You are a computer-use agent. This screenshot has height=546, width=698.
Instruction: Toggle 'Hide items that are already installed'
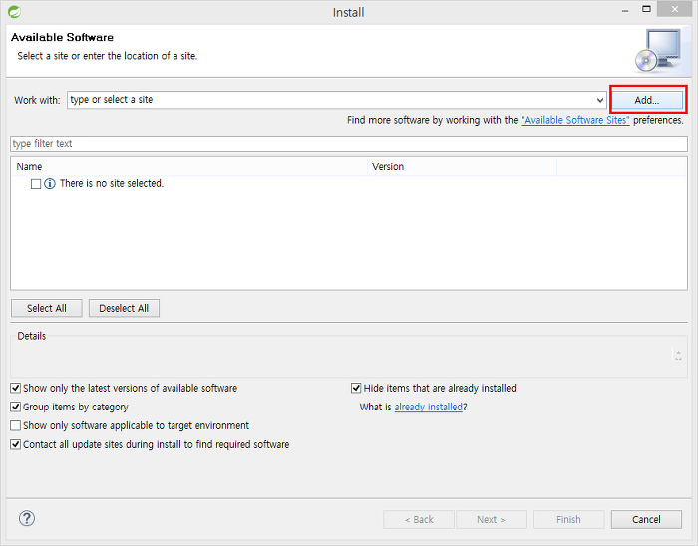356,388
